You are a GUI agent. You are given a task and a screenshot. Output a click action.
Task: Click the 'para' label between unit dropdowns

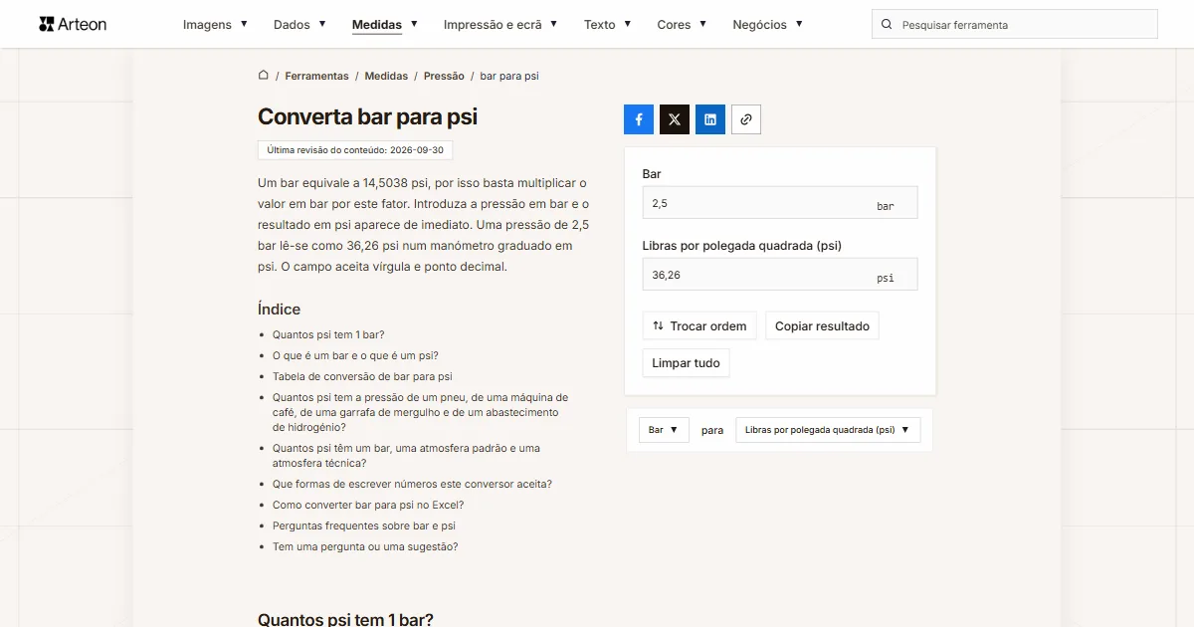coord(712,431)
